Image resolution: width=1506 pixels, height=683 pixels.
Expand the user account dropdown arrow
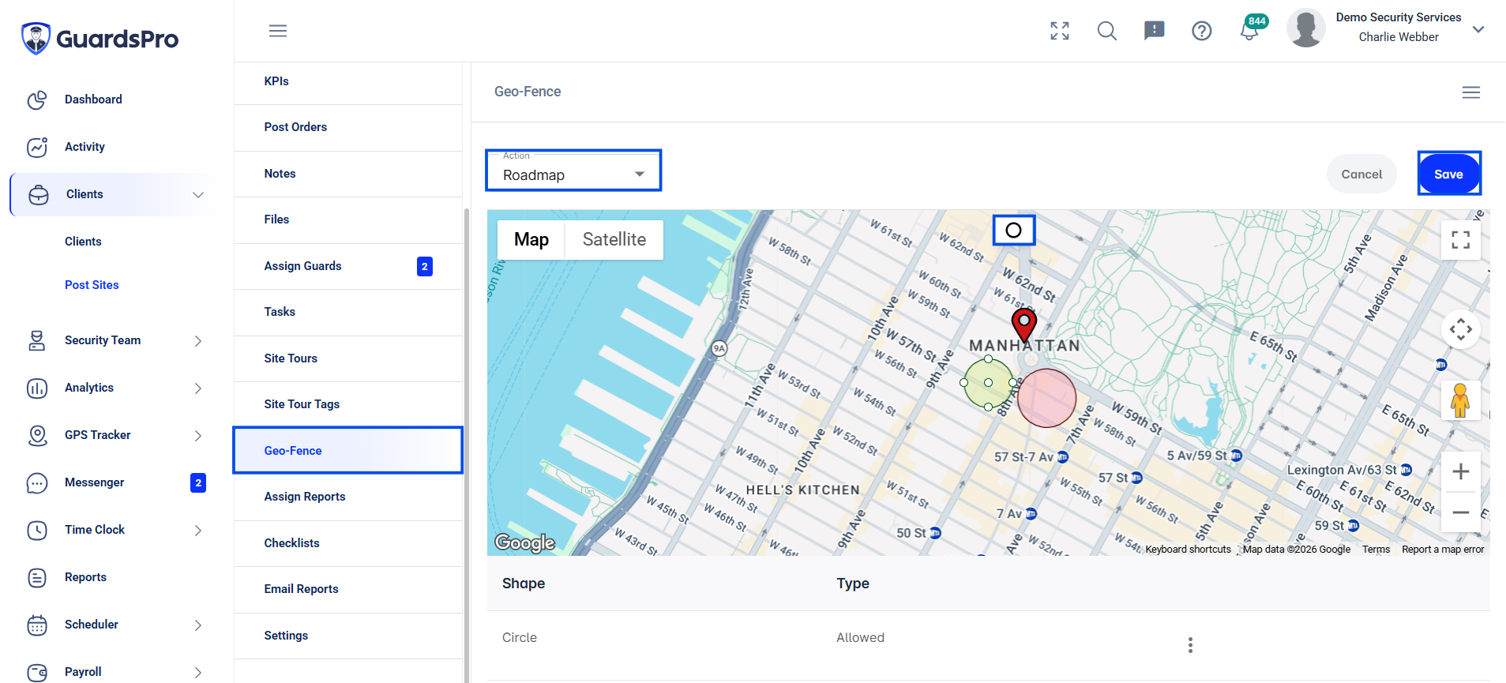point(1478,29)
